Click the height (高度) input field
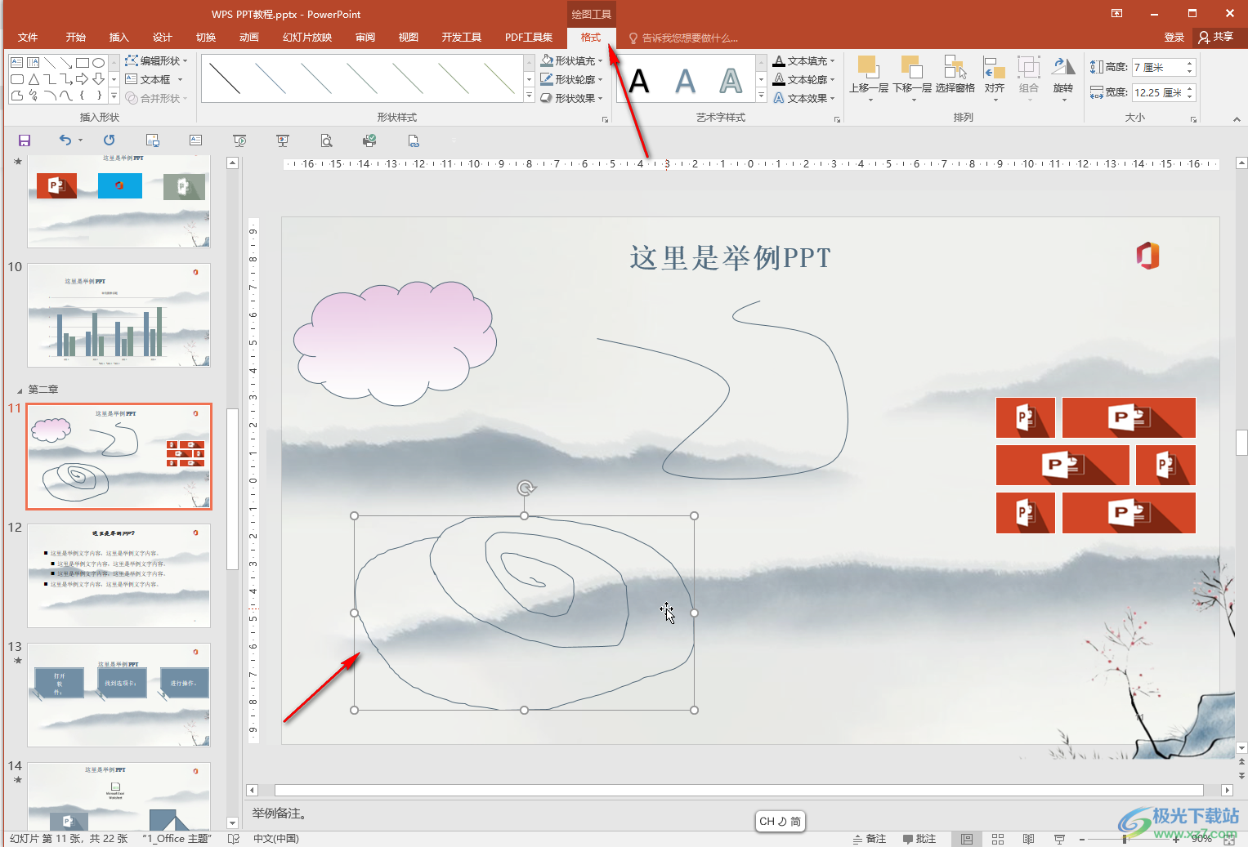The image size is (1248, 847). click(x=1158, y=68)
